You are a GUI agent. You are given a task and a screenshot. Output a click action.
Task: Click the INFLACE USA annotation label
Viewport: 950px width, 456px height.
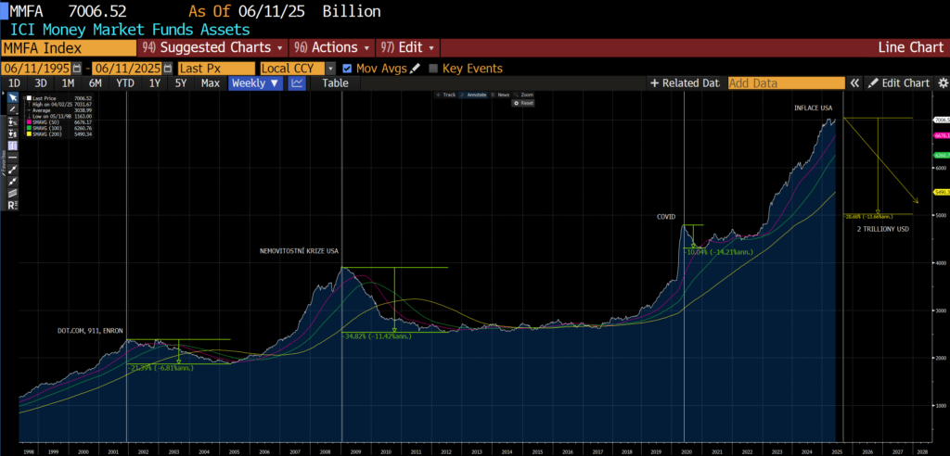point(814,108)
